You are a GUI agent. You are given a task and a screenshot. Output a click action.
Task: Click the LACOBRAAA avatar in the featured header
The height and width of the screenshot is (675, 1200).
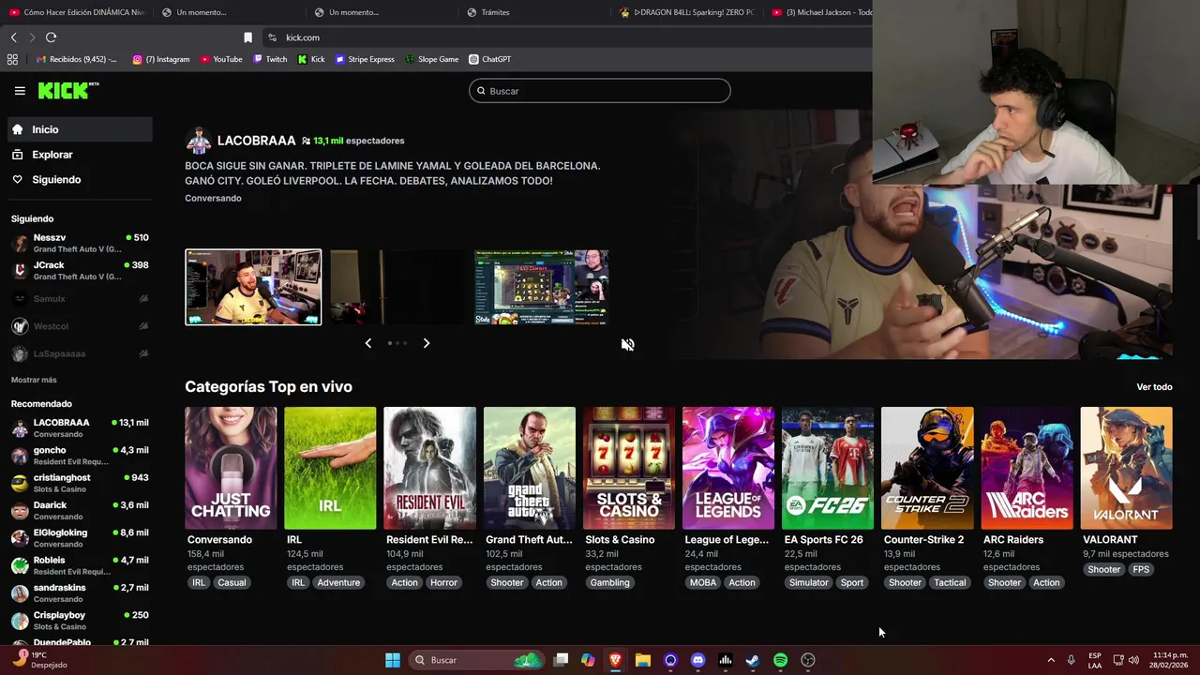198,141
